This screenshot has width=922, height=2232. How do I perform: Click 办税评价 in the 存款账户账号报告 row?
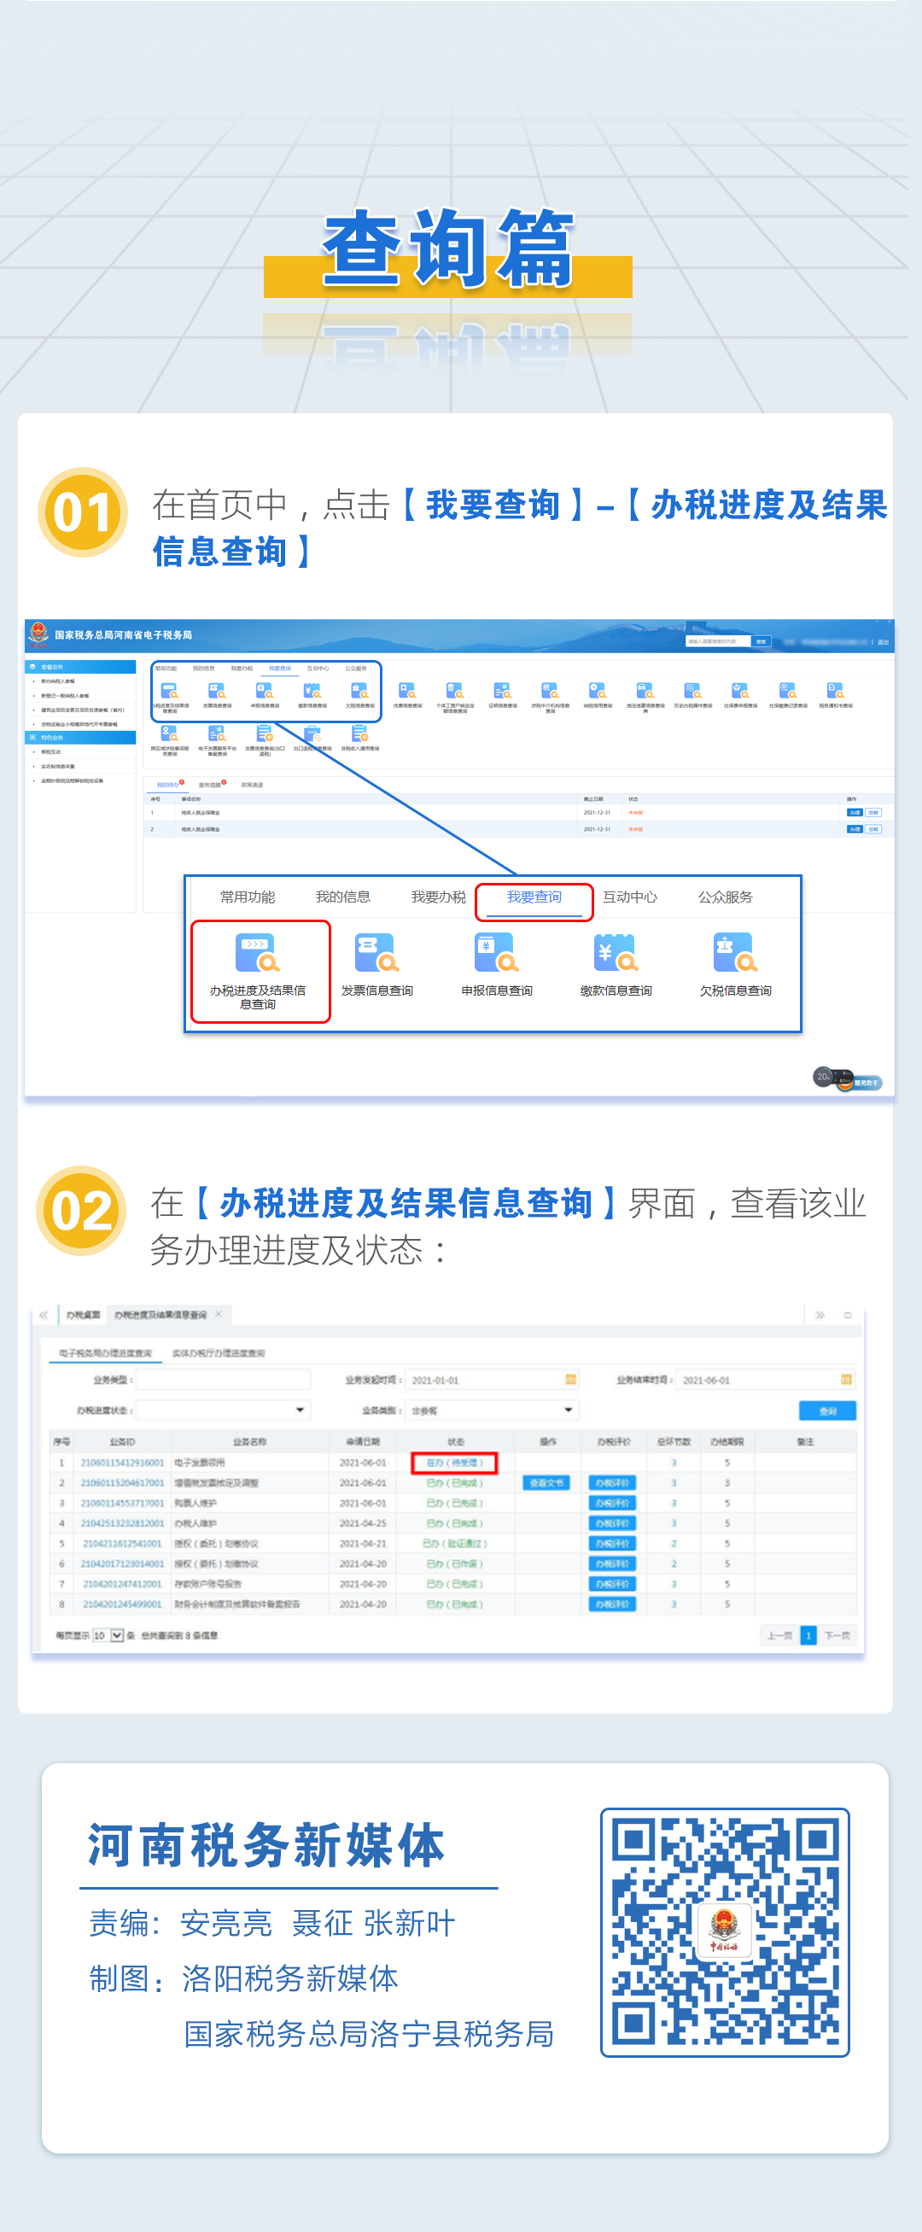tap(612, 1584)
